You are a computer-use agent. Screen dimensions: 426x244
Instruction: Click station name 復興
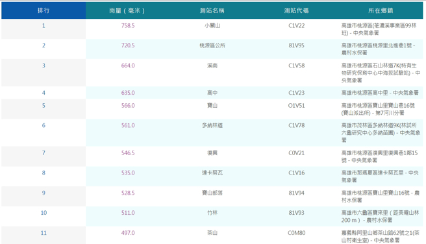point(212,152)
